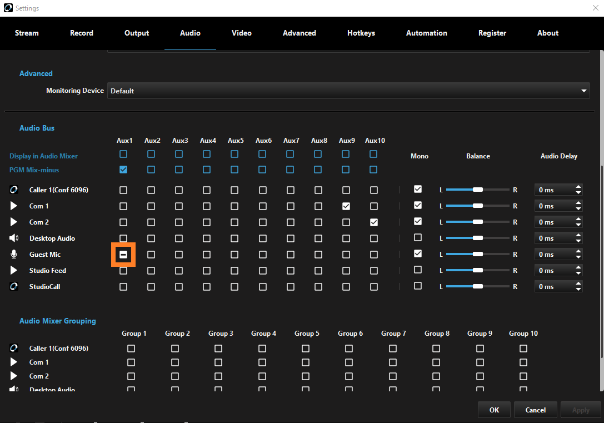Enable PGM Mix-minus for Aux5
Screen dimensions: 604x423
234,170
